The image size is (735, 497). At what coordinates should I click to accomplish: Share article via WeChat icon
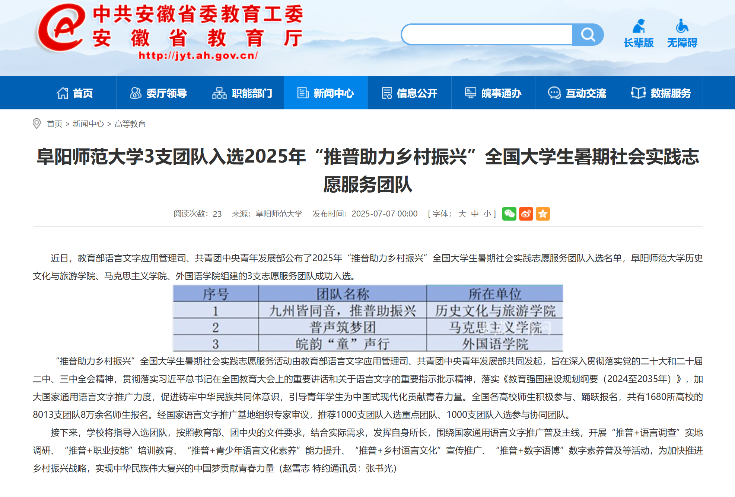tap(509, 214)
